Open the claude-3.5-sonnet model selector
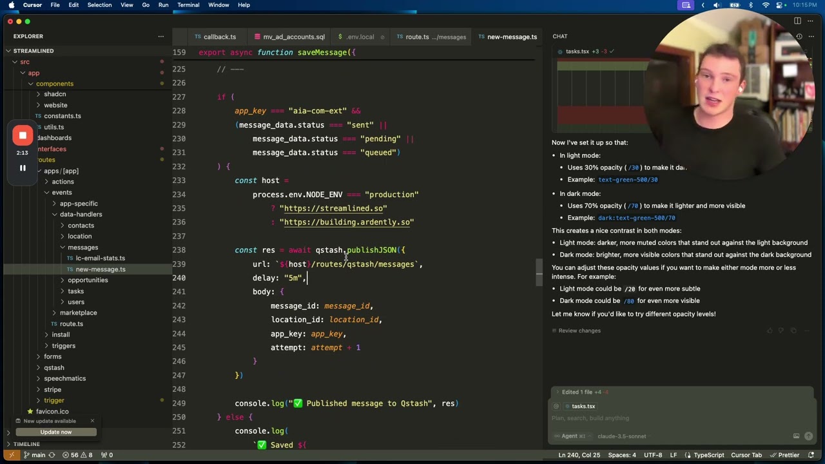This screenshot has height=464, width=825. [623, 436]
